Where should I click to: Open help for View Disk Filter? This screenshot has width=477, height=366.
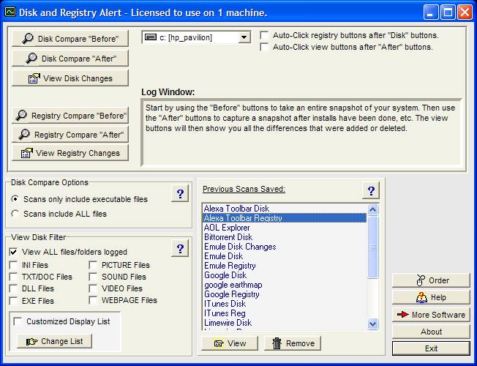click(180, 249)
